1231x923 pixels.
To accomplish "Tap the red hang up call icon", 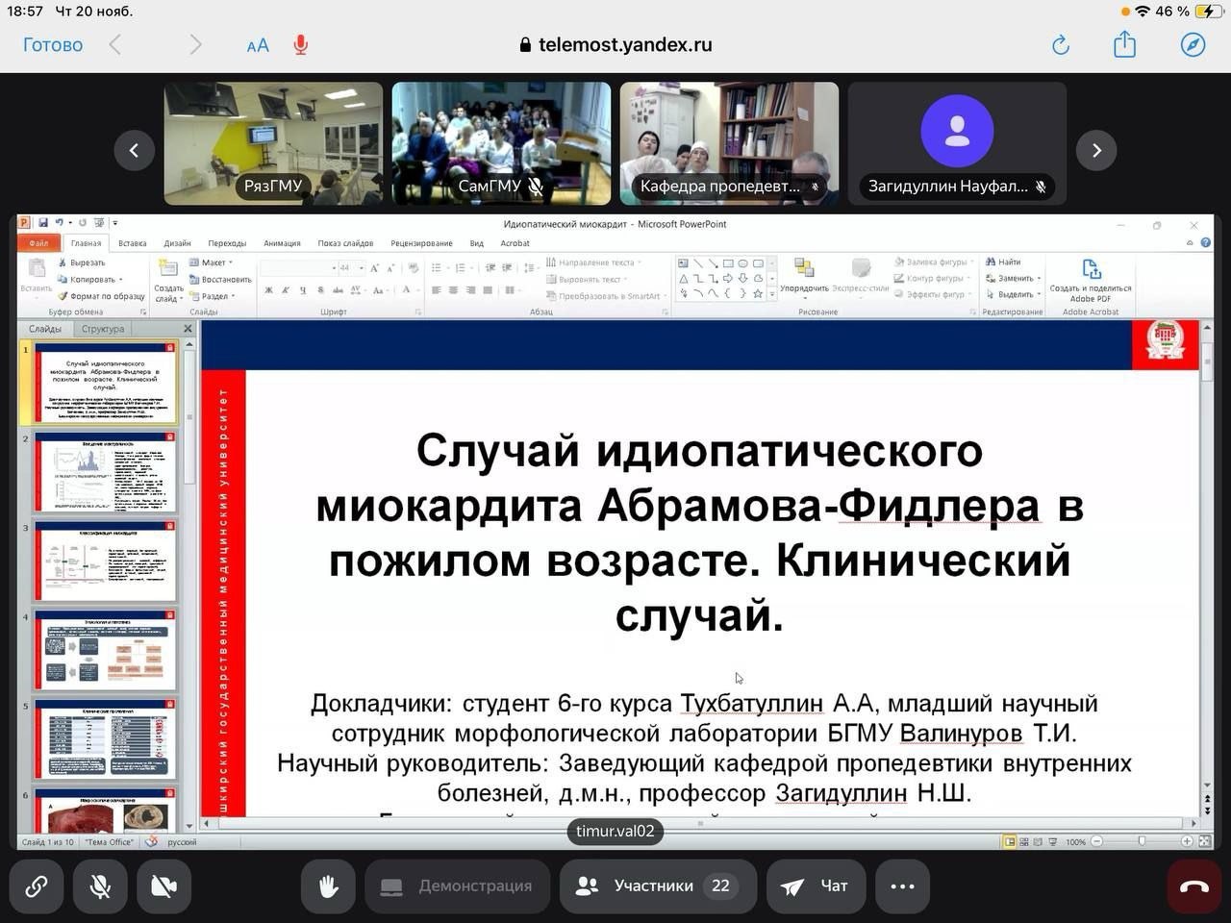I will click(x=1193, y=886).
